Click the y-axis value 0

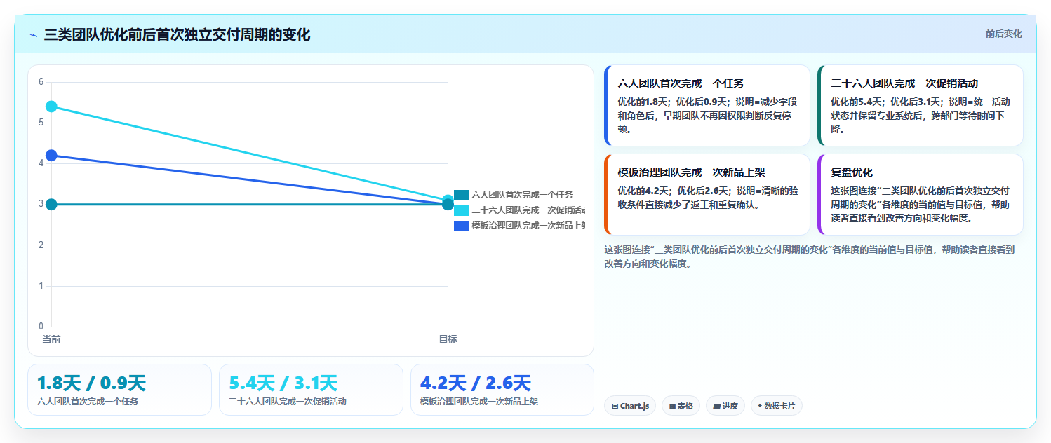pyautogui.click(x=41, y=327)
